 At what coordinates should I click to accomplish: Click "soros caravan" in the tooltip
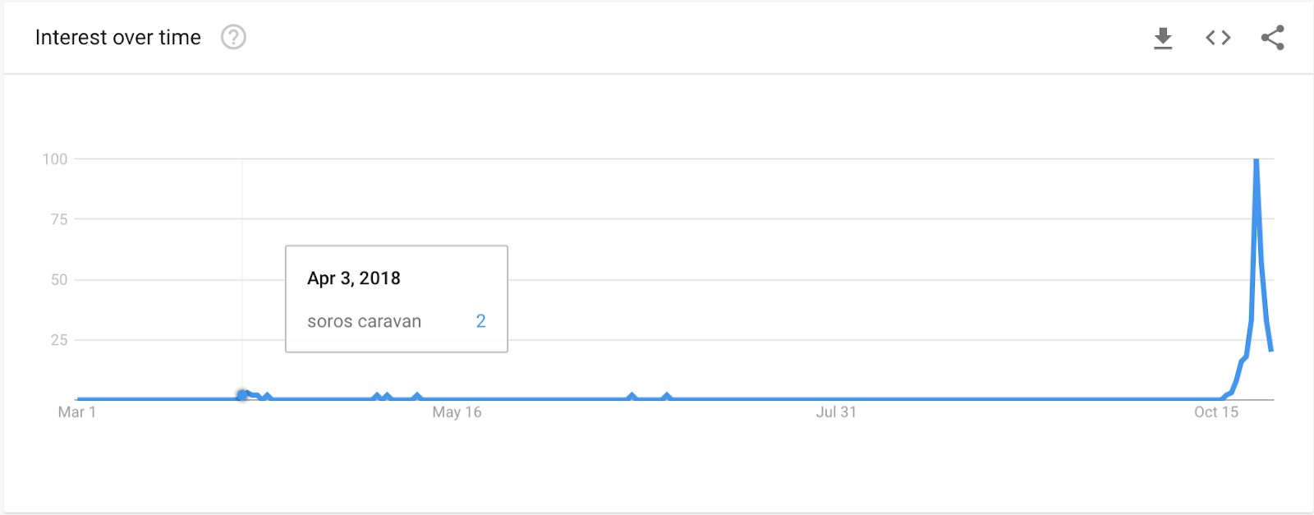(x=364, y=321)
